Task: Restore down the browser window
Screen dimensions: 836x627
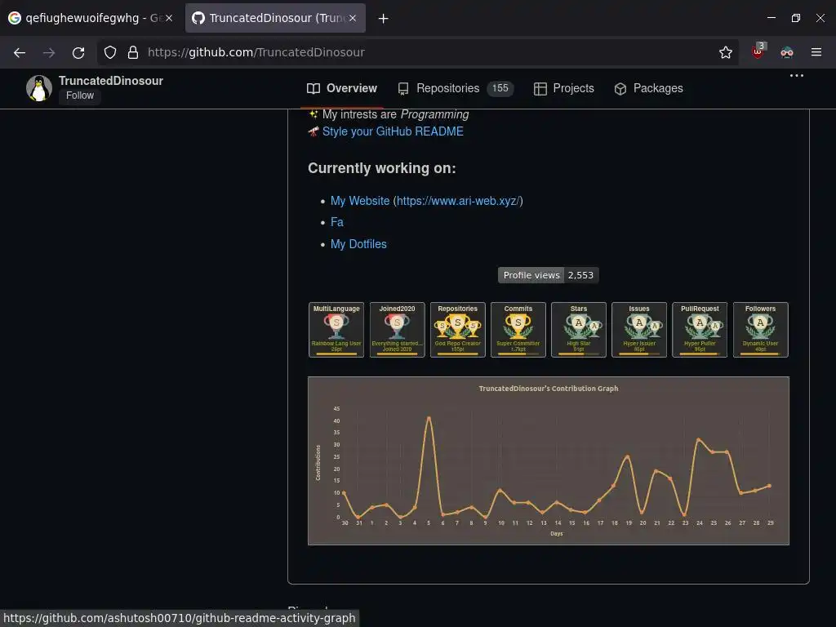Action: click(x=796, y=18)
